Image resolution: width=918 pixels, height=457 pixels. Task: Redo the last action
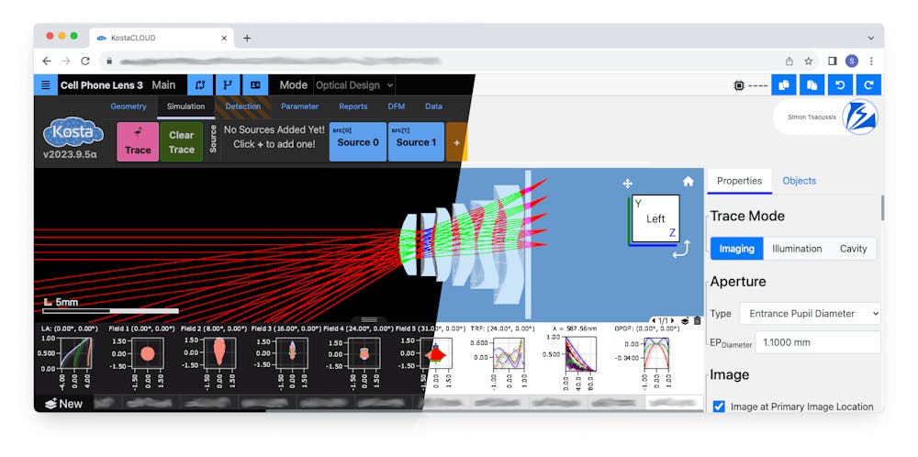coord(868,84)
